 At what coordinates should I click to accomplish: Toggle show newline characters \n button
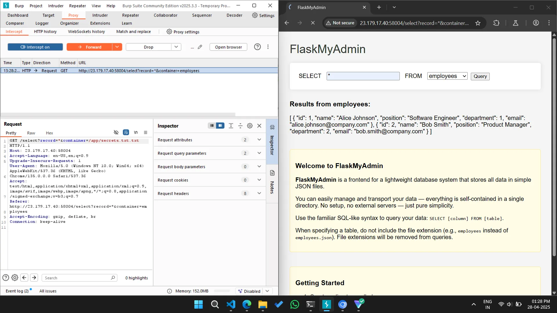136,132
